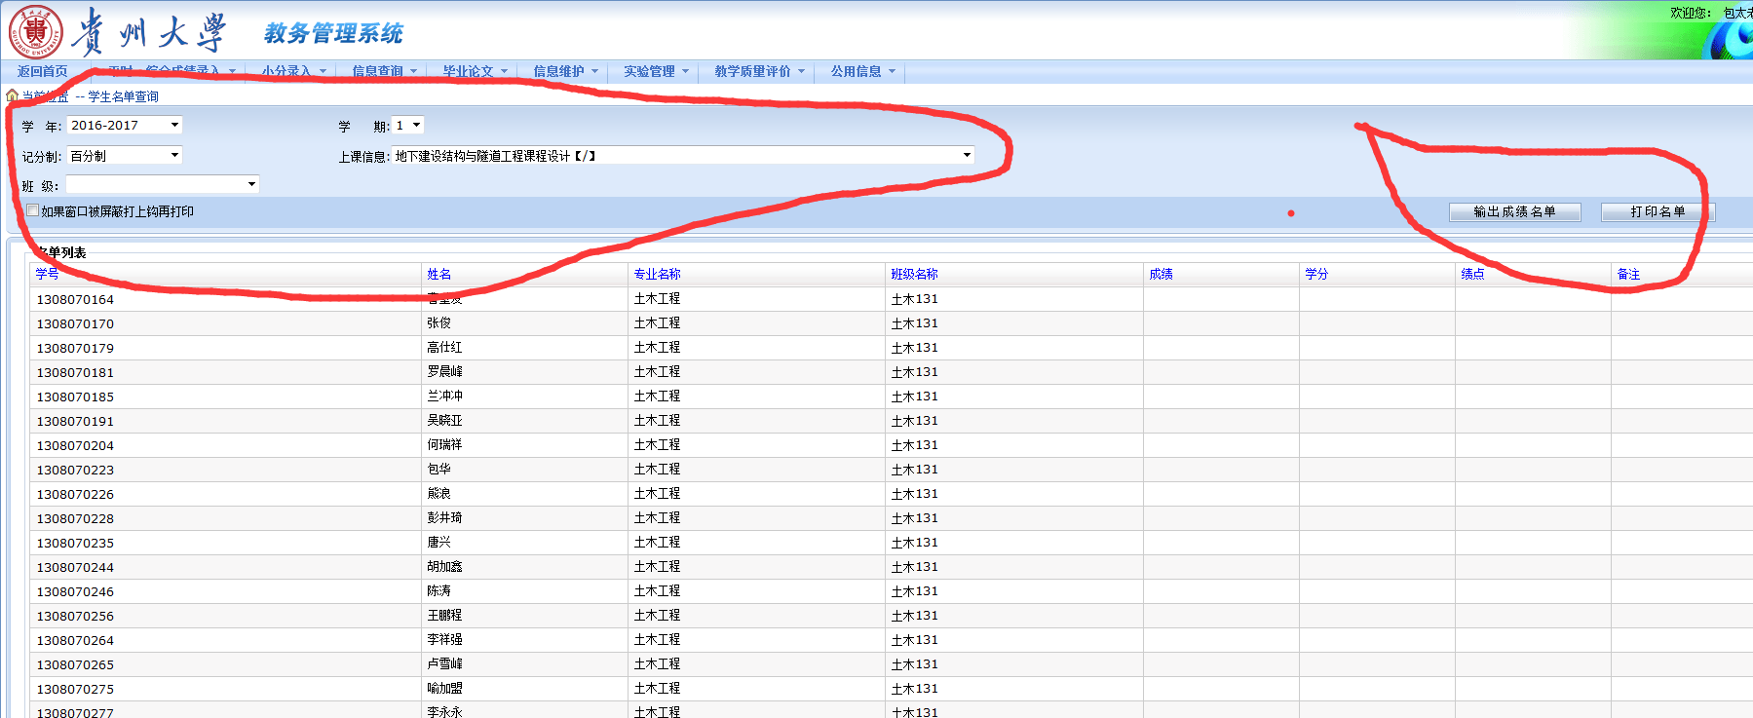This screenshot has height=718, width=1753.
Task: Click the home icon beside 当前位置
Action: coord(12,95)
